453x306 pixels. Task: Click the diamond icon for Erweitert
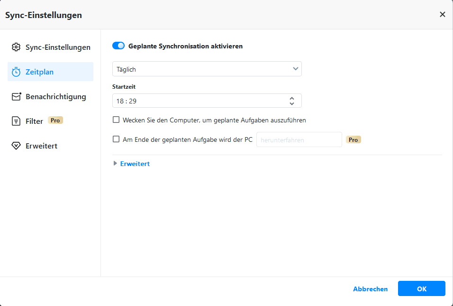[16, 146]
